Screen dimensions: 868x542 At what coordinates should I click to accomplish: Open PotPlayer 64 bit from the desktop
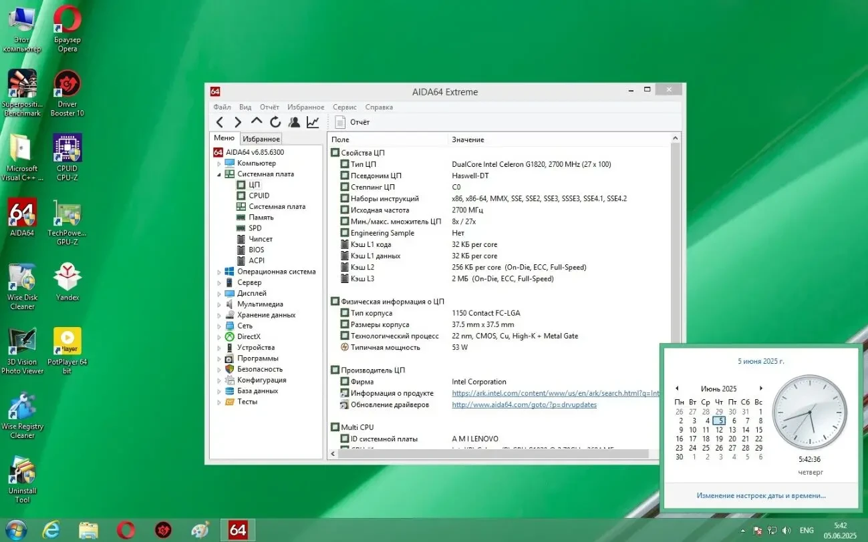[67, 342]
